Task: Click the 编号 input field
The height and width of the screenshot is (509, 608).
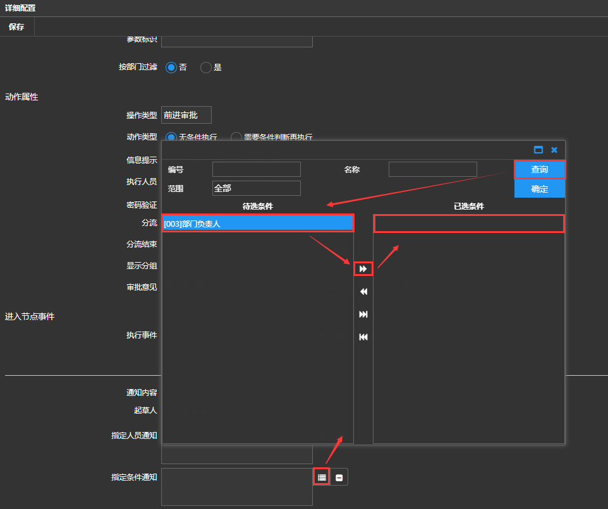Action: click(x=257, y=169)
